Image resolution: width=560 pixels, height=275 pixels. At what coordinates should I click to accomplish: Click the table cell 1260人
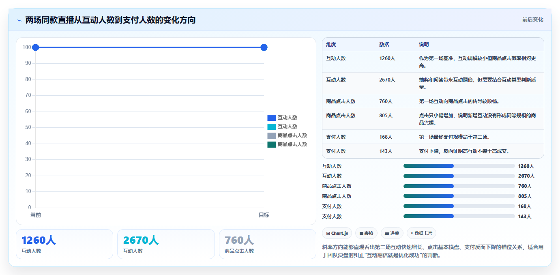[387, 58]
